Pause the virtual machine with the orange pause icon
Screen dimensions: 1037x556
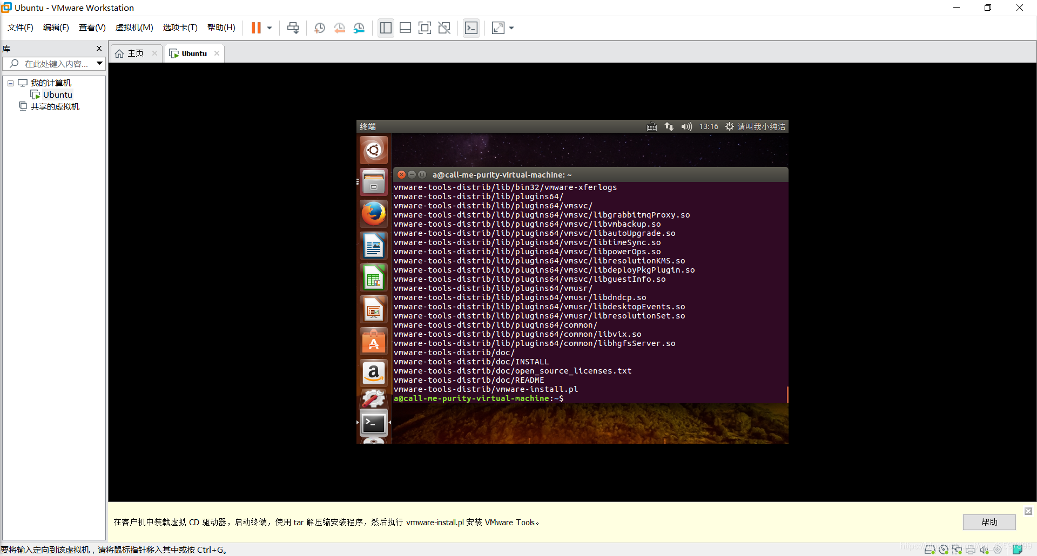tap(256, 28)
